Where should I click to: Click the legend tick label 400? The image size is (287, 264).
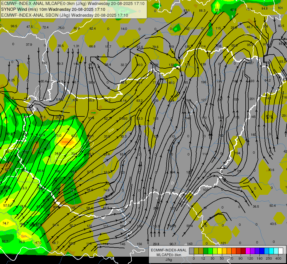tap(278, 258)
